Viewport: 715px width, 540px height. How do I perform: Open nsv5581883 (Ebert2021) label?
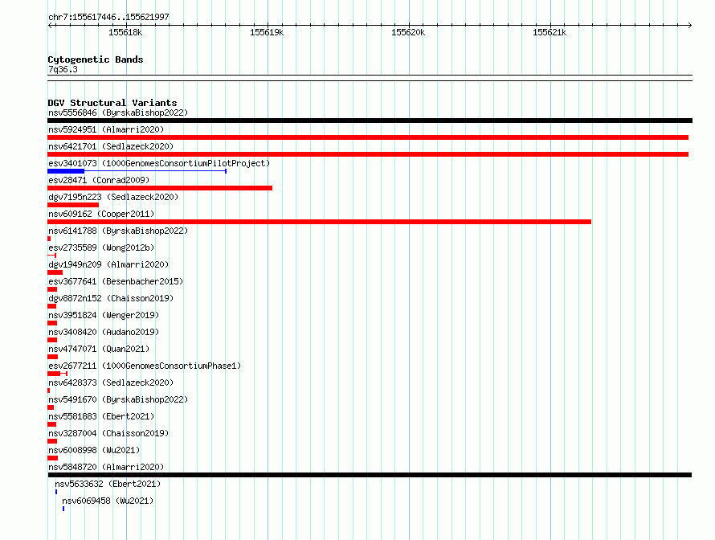(101, 416)
